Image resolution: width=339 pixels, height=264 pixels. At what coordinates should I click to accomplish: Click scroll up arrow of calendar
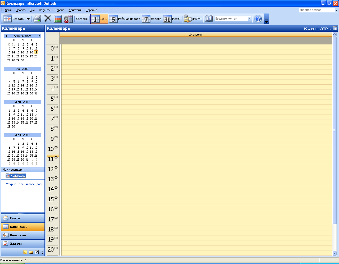pos(334,34)
